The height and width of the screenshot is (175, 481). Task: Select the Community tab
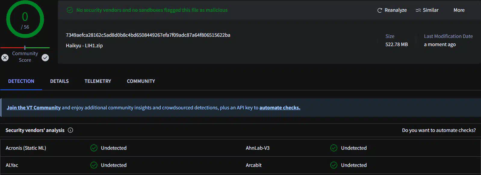pyautogui.click(x=141, y=81)
